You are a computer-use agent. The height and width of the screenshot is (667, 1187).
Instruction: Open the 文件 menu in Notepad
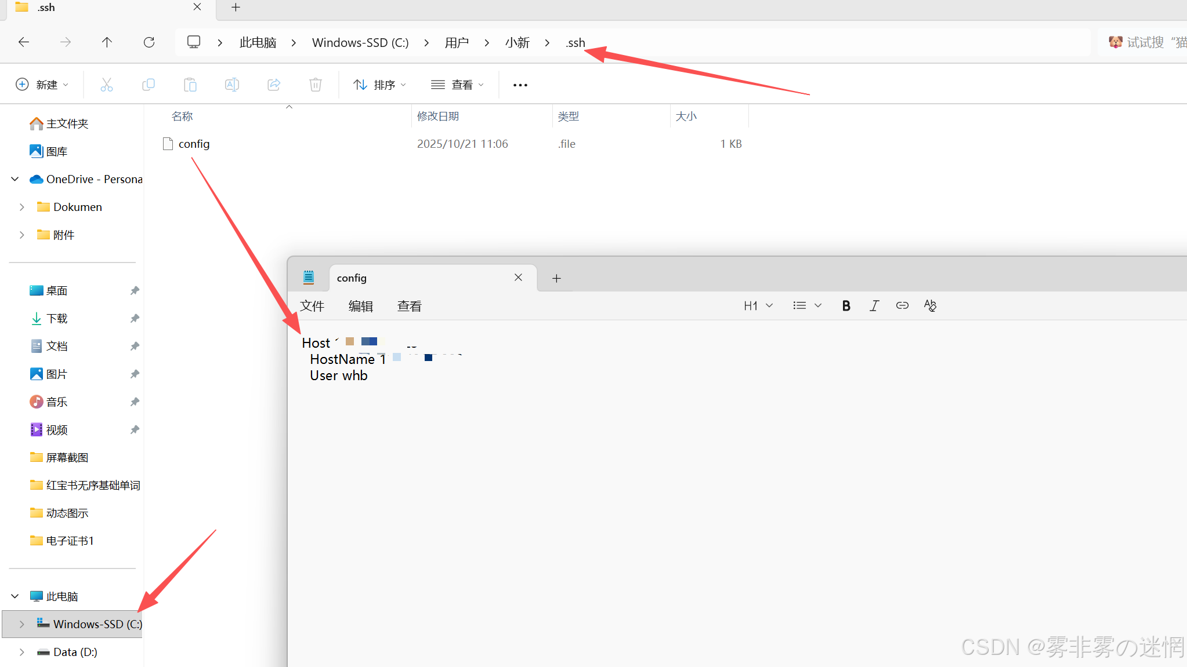tap(312, 306)
